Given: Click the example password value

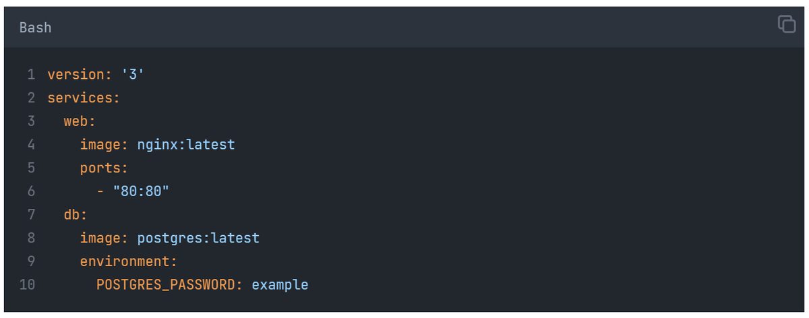Looking at the screenshot, I should (x=280, y=284).
